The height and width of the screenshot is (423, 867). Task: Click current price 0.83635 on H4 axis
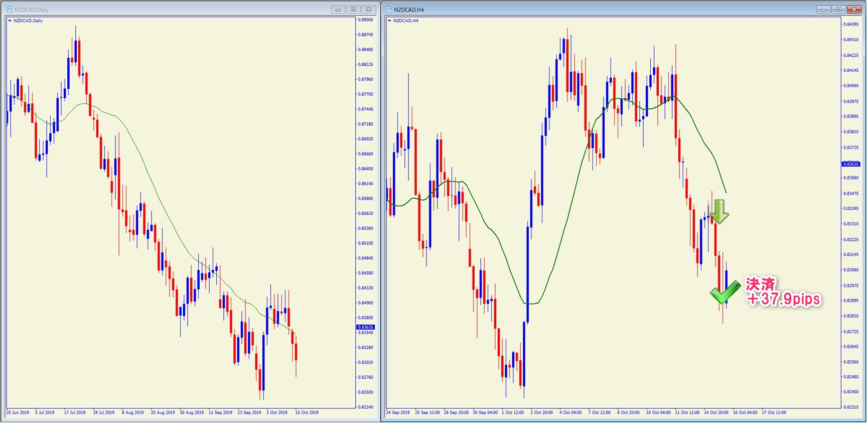pyautogui.click(x=851, y=164)
